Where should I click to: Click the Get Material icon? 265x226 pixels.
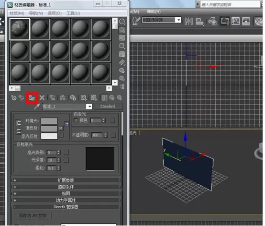[14, 98]
